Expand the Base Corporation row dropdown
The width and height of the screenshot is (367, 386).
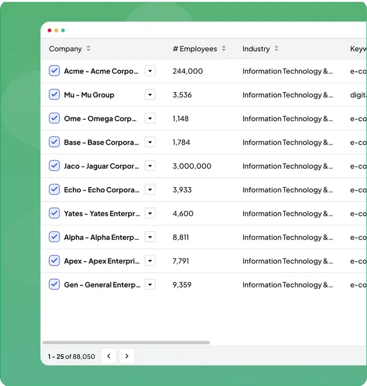point(150,142)
